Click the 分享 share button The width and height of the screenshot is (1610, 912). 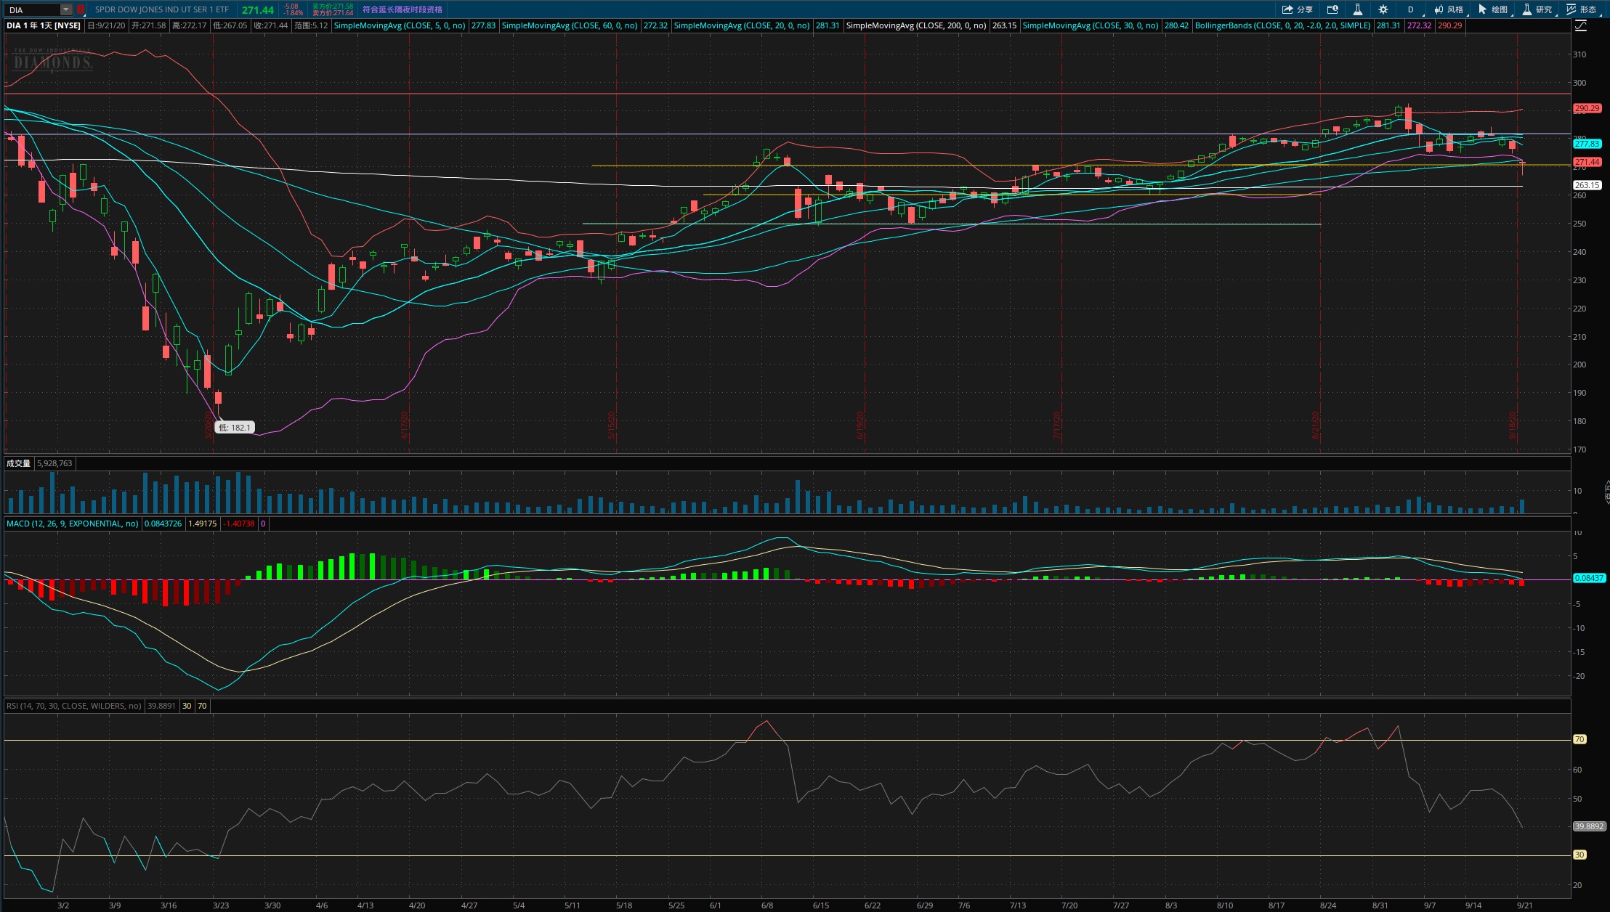tap(1297, 9)
